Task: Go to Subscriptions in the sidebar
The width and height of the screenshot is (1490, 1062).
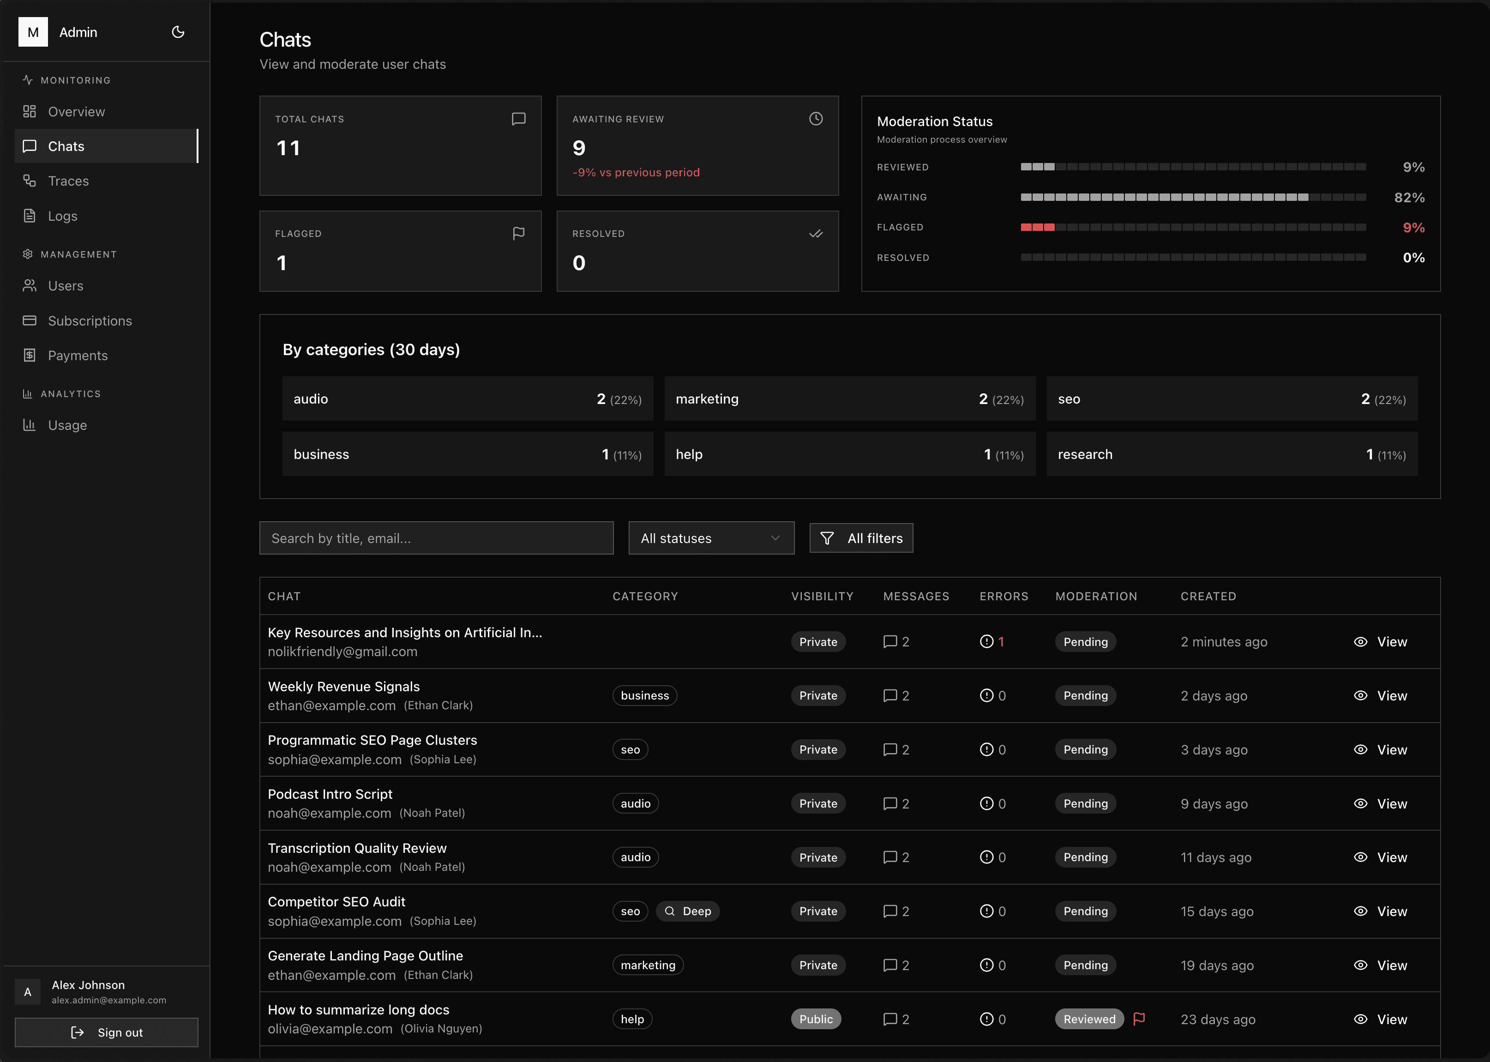Action: [90, 321]
